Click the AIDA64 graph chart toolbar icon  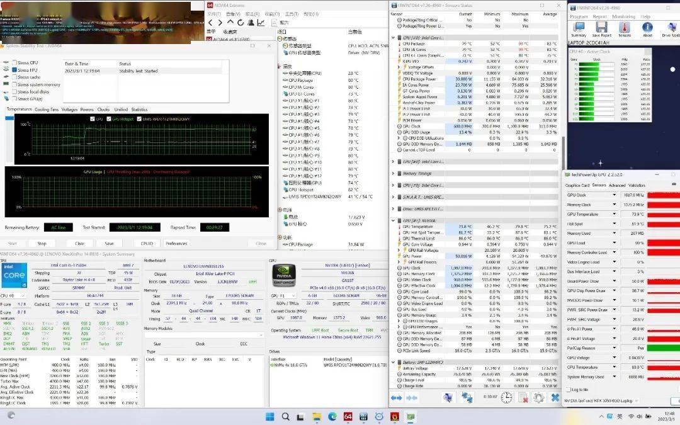pyautogui.click(x=261, y=23)
